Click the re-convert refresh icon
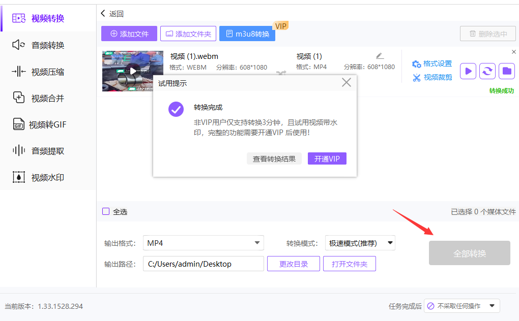This screenshot has width=519, height=321. pos(487,71)
